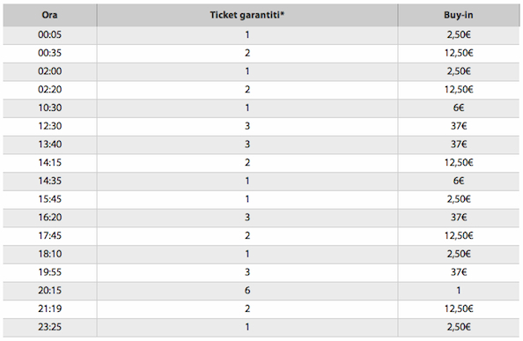Select the 16:20 time cell

tap(49, 218)
